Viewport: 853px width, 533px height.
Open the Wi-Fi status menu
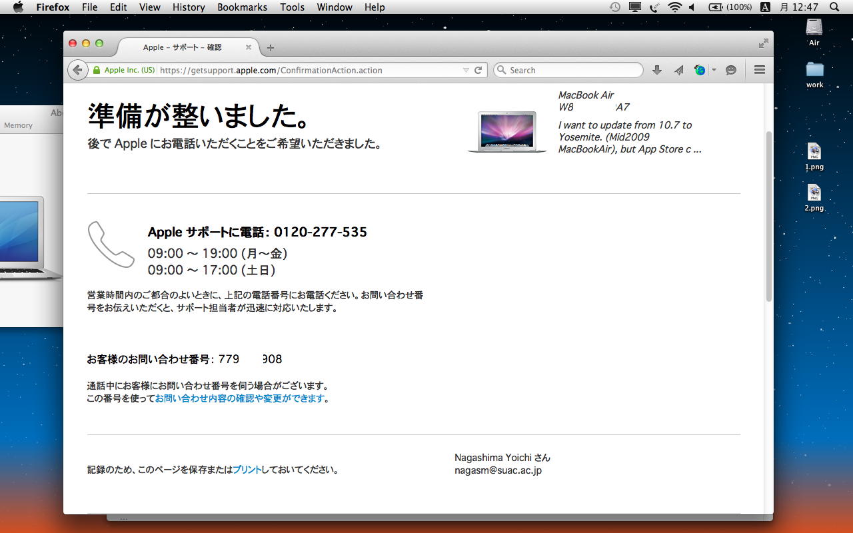coord(674,7)
